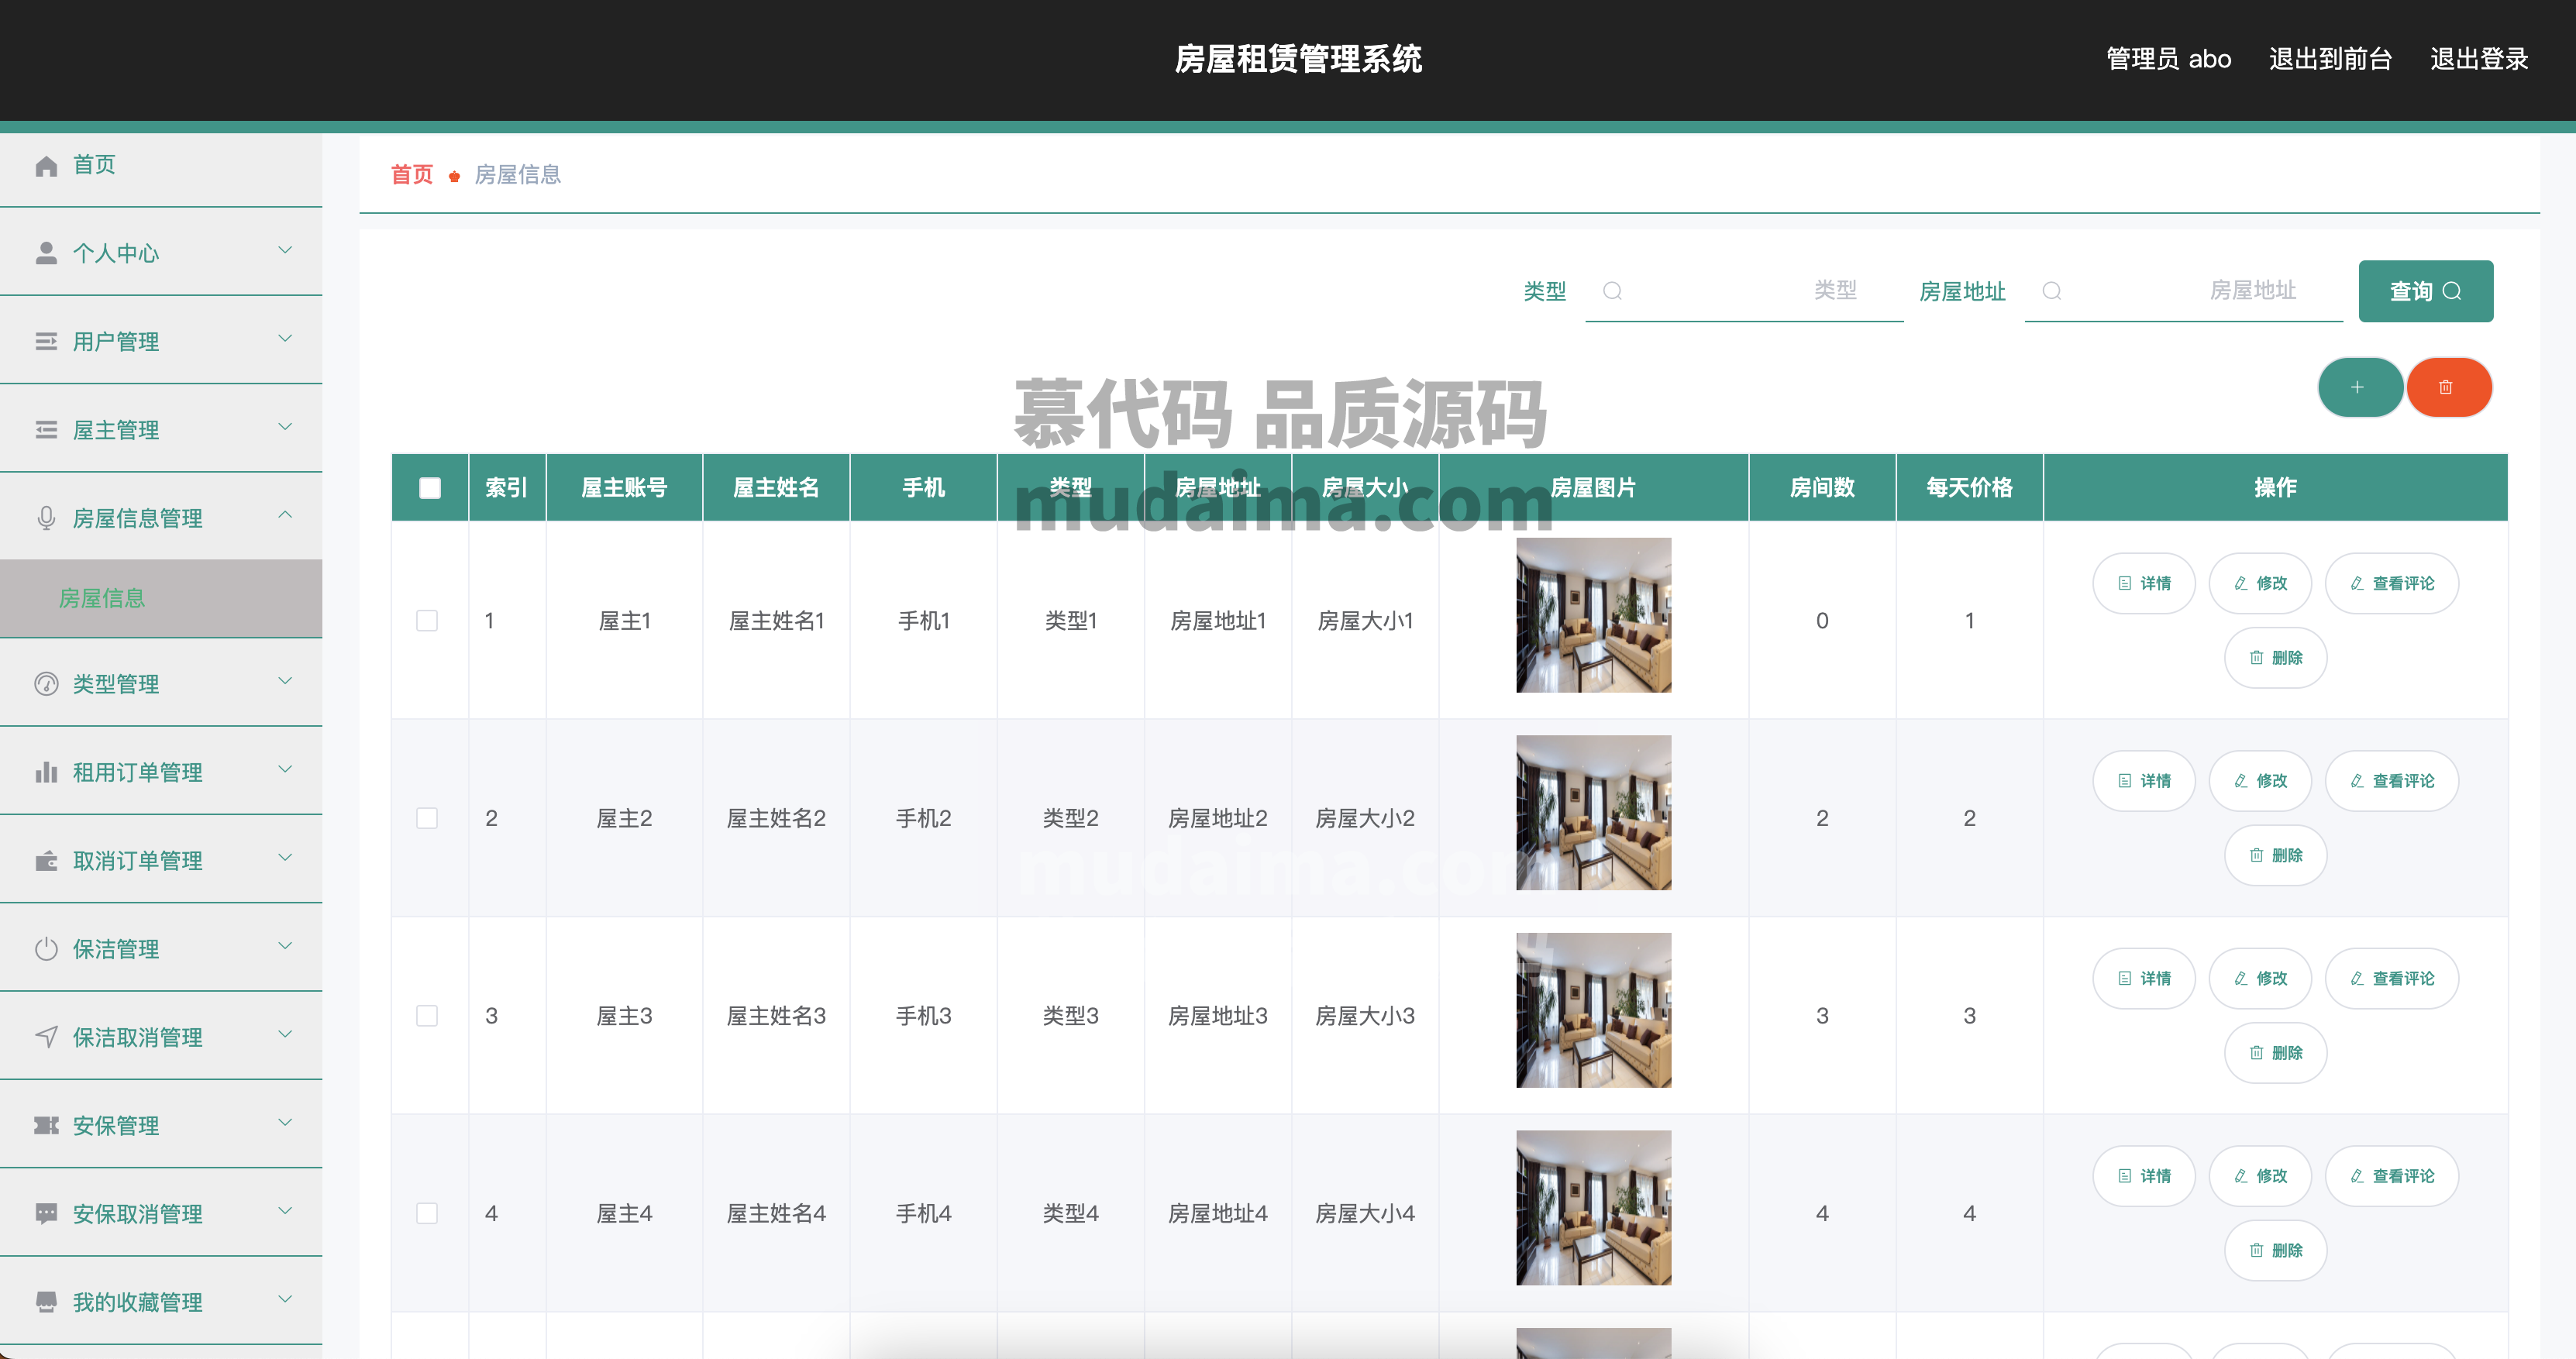The height and width of the screenshot is (1359, 2576).
Task: Expand the 屋主管理 chevron
Action: pyautogui.click(x=285, y=427)
